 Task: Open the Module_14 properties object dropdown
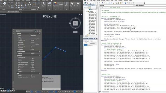pyautogui.click(x=90, y=41)
